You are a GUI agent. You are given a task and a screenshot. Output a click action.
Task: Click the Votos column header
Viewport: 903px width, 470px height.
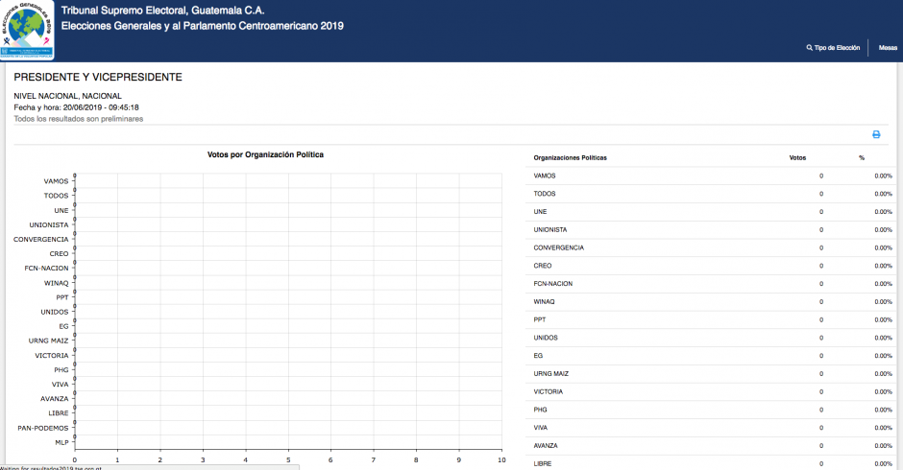(797, 157)
